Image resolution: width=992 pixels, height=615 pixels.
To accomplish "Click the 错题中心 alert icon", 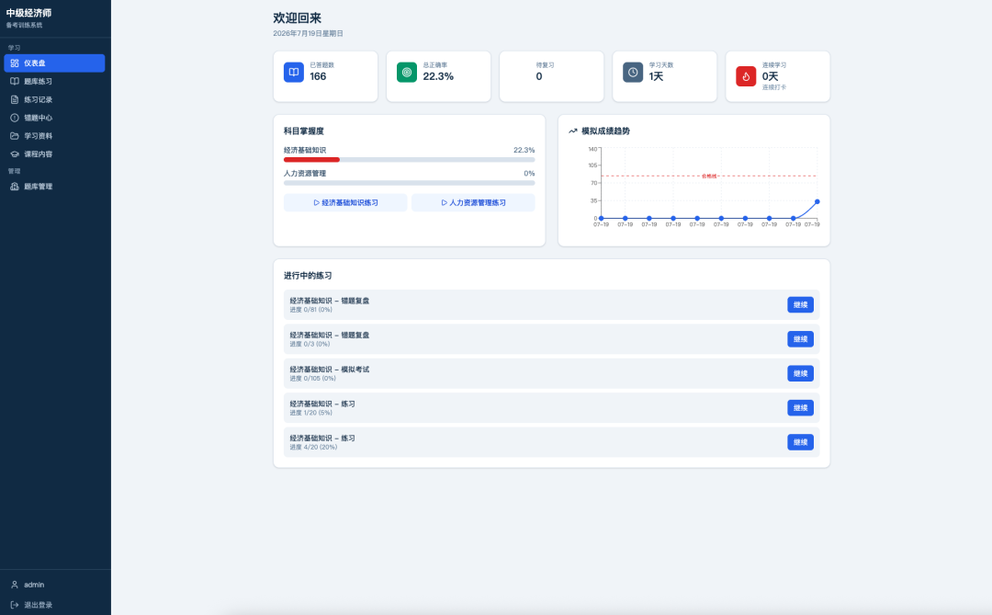I will pos(15,118).
